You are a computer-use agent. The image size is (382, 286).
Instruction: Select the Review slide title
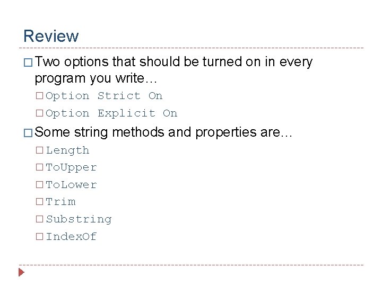51,36
